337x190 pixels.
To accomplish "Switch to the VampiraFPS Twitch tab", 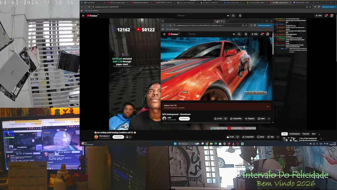I will pos(303,3).
